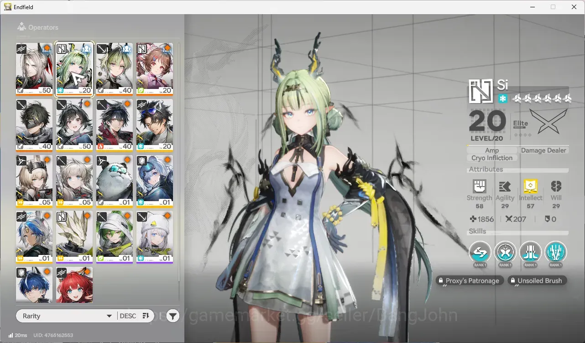Select the masked dark-haired level 40 operator card

pos(34,125)
